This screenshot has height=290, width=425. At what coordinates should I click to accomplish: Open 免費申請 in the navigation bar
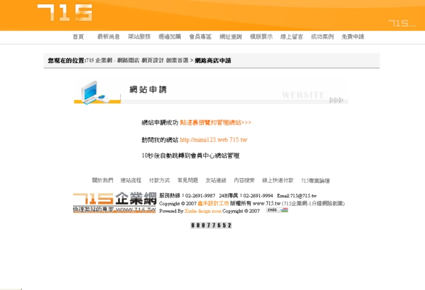353,37
